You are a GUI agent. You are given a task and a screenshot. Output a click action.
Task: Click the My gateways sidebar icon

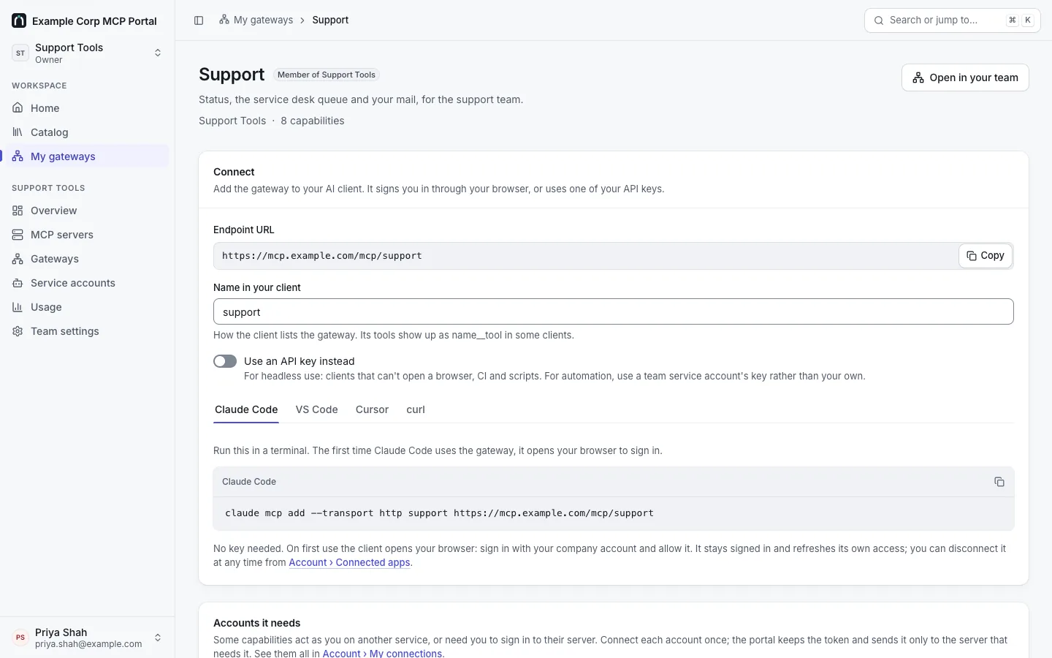pyautogui.click(x=18, y=156)
